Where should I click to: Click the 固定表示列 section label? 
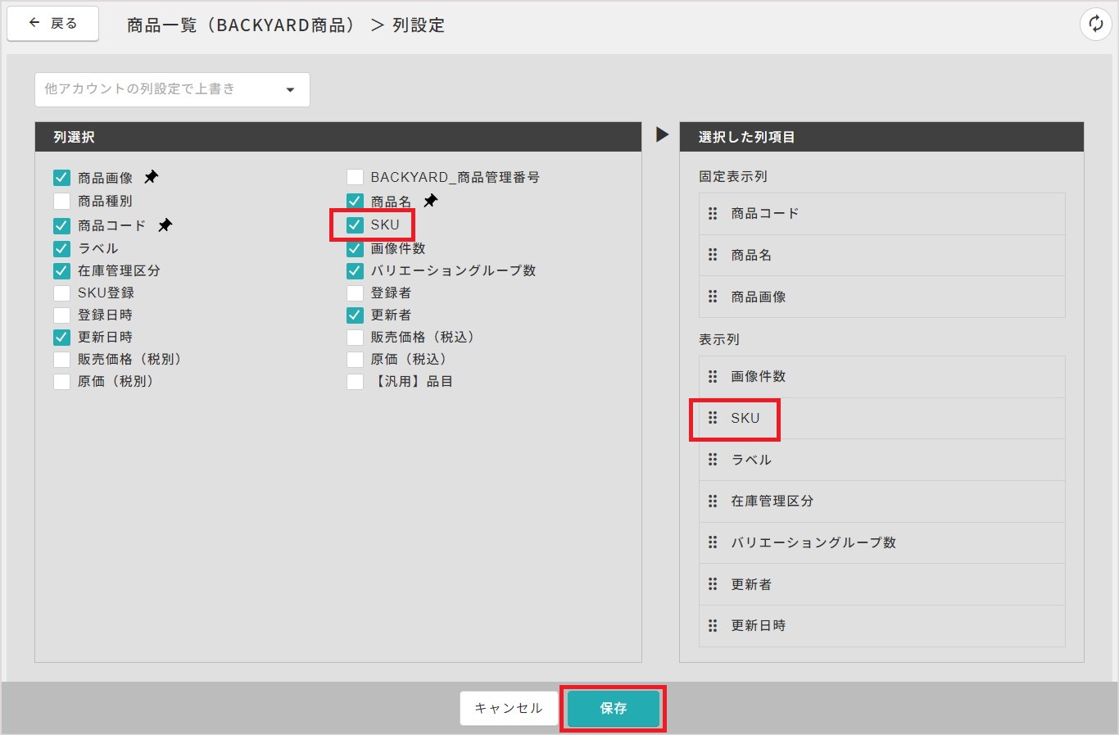coord(732,176)
